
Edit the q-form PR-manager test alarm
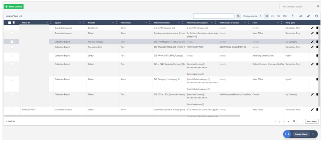pyautogui.click(x=313, y=28)
